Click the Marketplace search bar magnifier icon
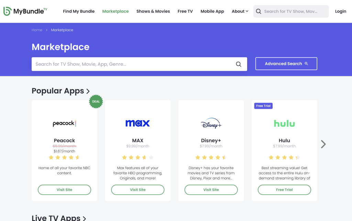This screenshot has width=352, height=221. click(239, 64)
